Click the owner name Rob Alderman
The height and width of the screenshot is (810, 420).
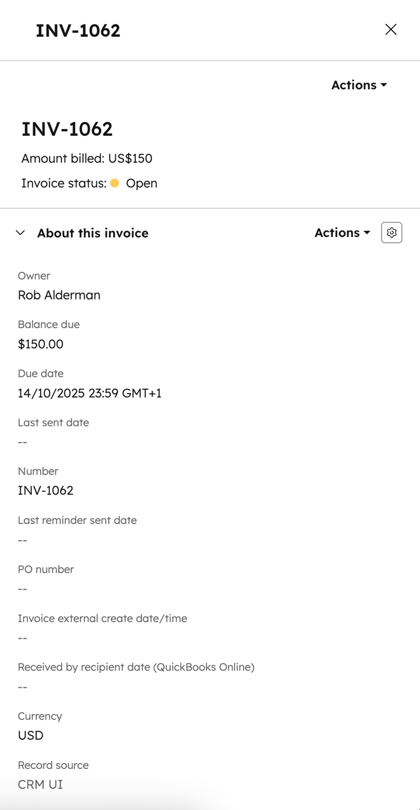[59, 295]
